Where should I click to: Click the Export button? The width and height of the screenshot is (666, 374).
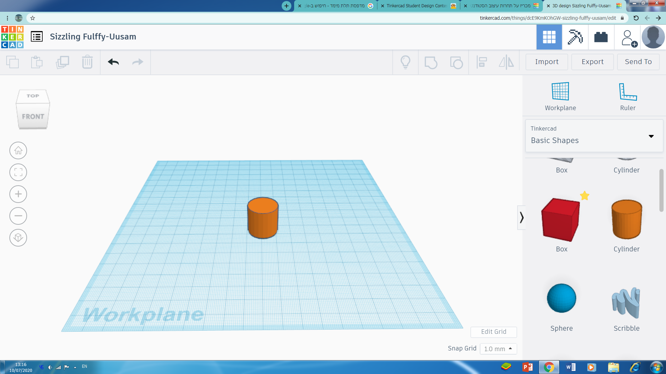coord(592,62)
